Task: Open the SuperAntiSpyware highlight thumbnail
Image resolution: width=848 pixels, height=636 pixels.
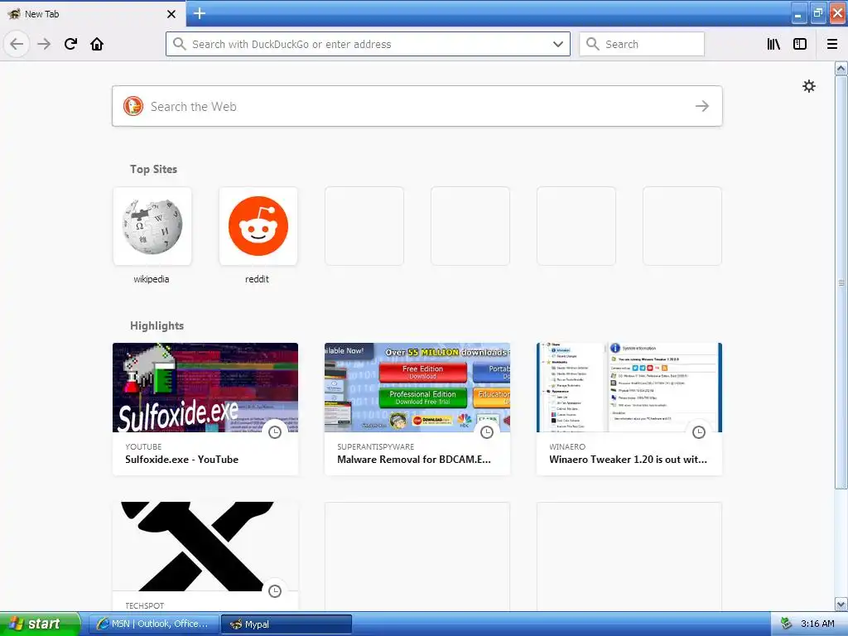Action: (417, 388)
